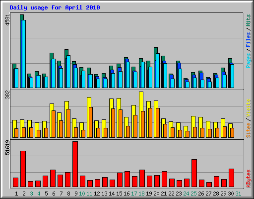Click green day label 10
The image size is (254, 199).
click(x=82, y=194)
